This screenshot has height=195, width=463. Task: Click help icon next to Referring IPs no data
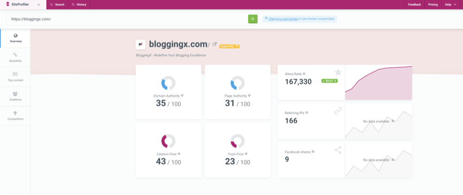393,121
